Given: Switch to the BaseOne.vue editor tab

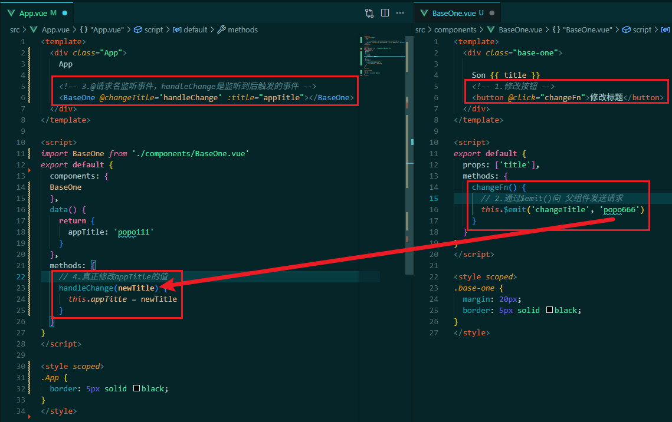Looking at the screenshot, I should pyautogui.click(x=457, y=13).
